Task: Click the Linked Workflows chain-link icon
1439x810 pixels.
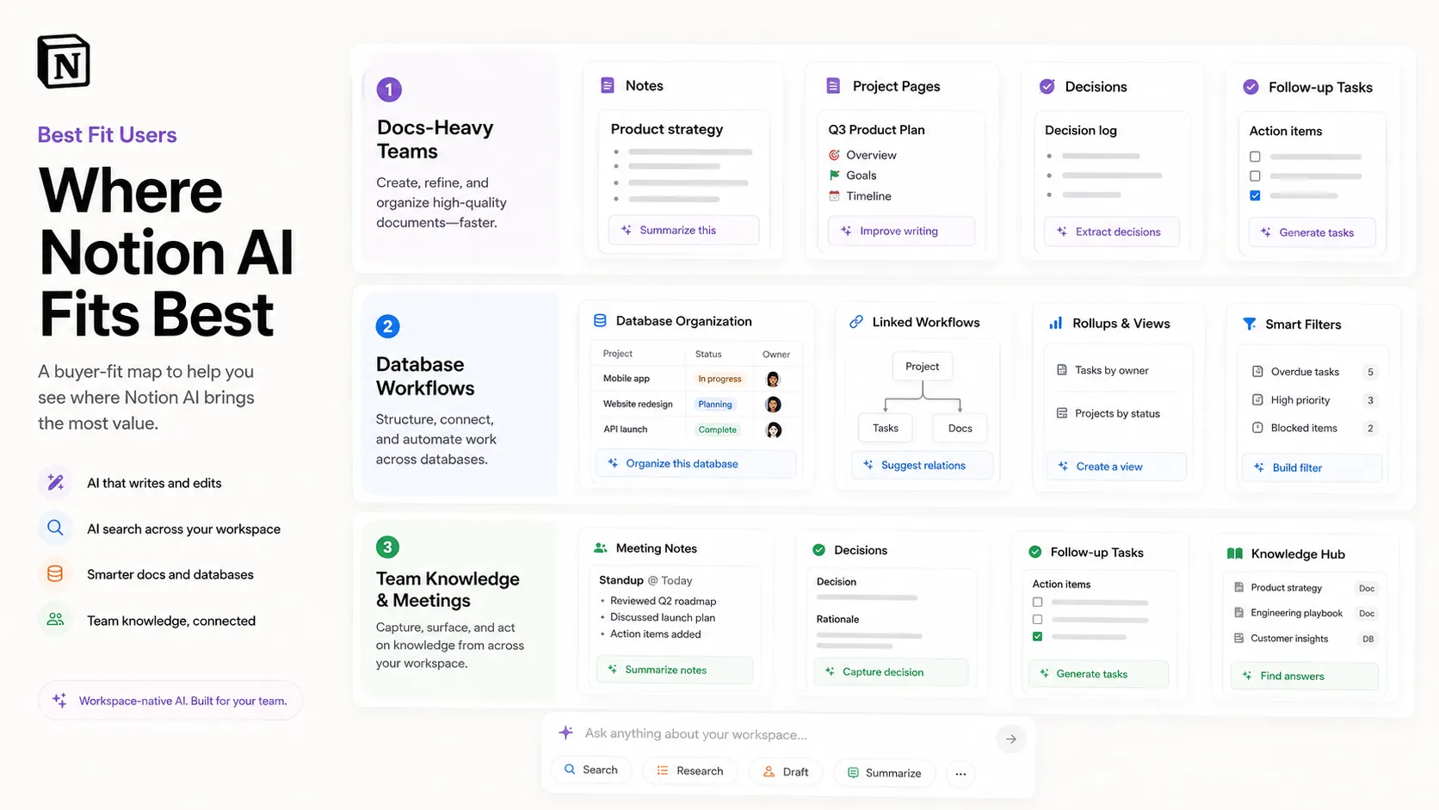Action: [856, 322]
